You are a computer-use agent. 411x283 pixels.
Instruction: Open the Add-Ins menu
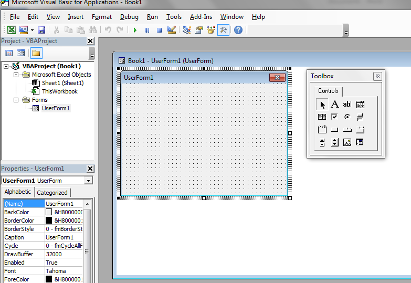click(201, 17)
